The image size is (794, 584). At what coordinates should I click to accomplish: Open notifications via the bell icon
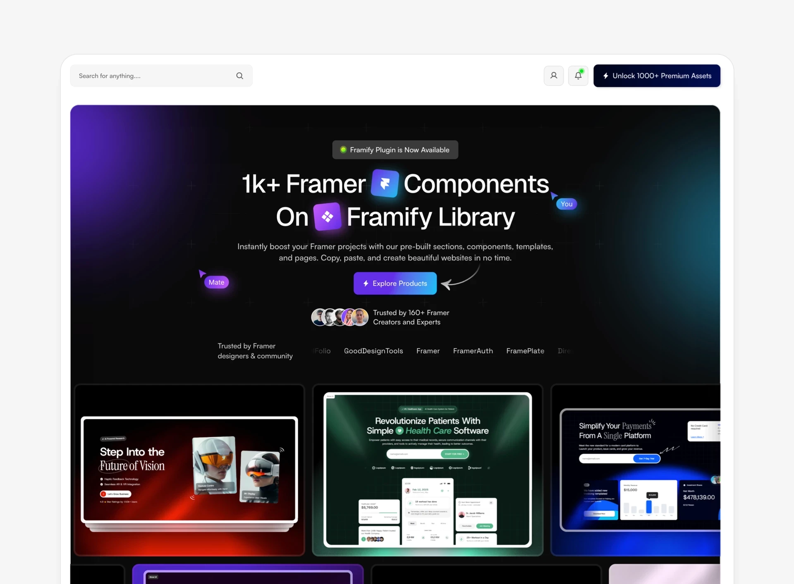[578, 76]
